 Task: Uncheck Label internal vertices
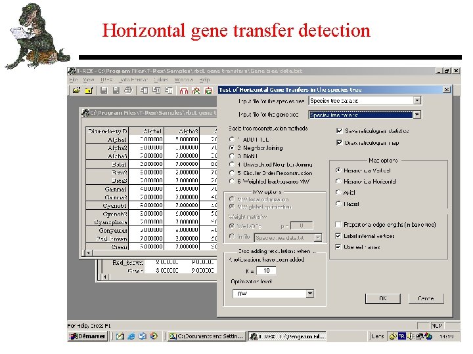pos(338,236)
